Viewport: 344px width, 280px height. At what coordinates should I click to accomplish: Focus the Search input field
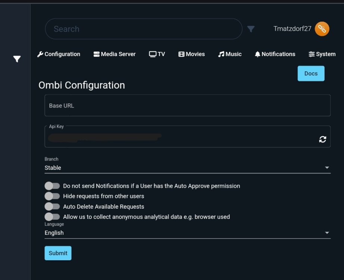pos(144,29)
